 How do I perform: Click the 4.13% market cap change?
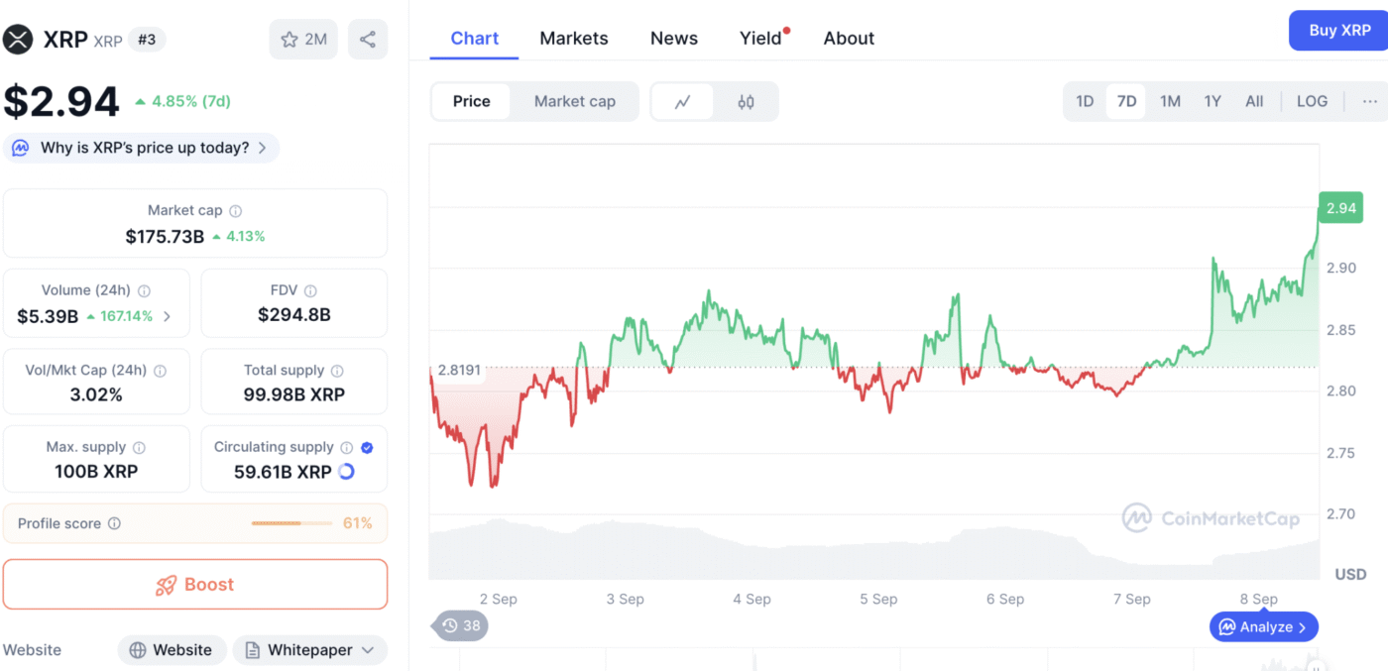pyautogui.click(x=239, y=237)
